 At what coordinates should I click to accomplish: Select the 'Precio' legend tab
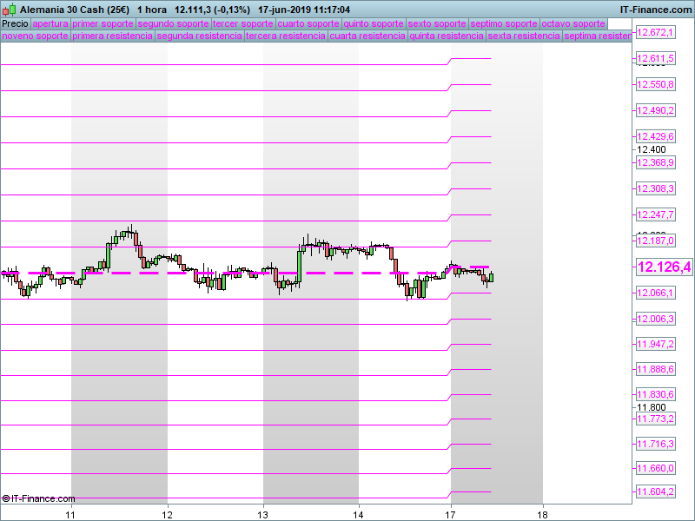(x=15, y=23)
